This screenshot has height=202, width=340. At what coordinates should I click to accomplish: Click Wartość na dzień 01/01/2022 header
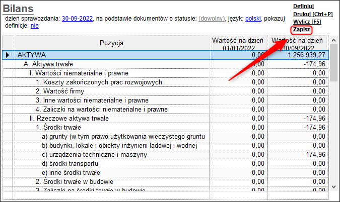pyautogui.click(x=239, y=43)
